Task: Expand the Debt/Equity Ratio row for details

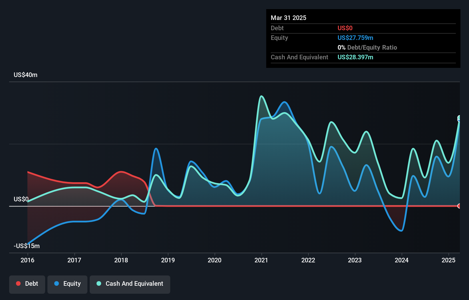Action: click(367, 47)
